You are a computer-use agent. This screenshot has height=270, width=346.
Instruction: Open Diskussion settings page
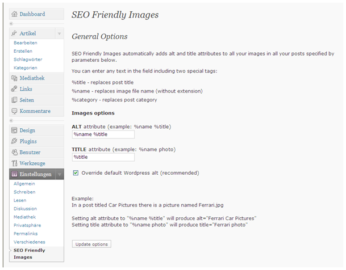coord(25,209)
